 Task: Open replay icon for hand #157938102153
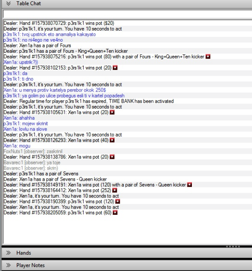(x=115, y=68)
